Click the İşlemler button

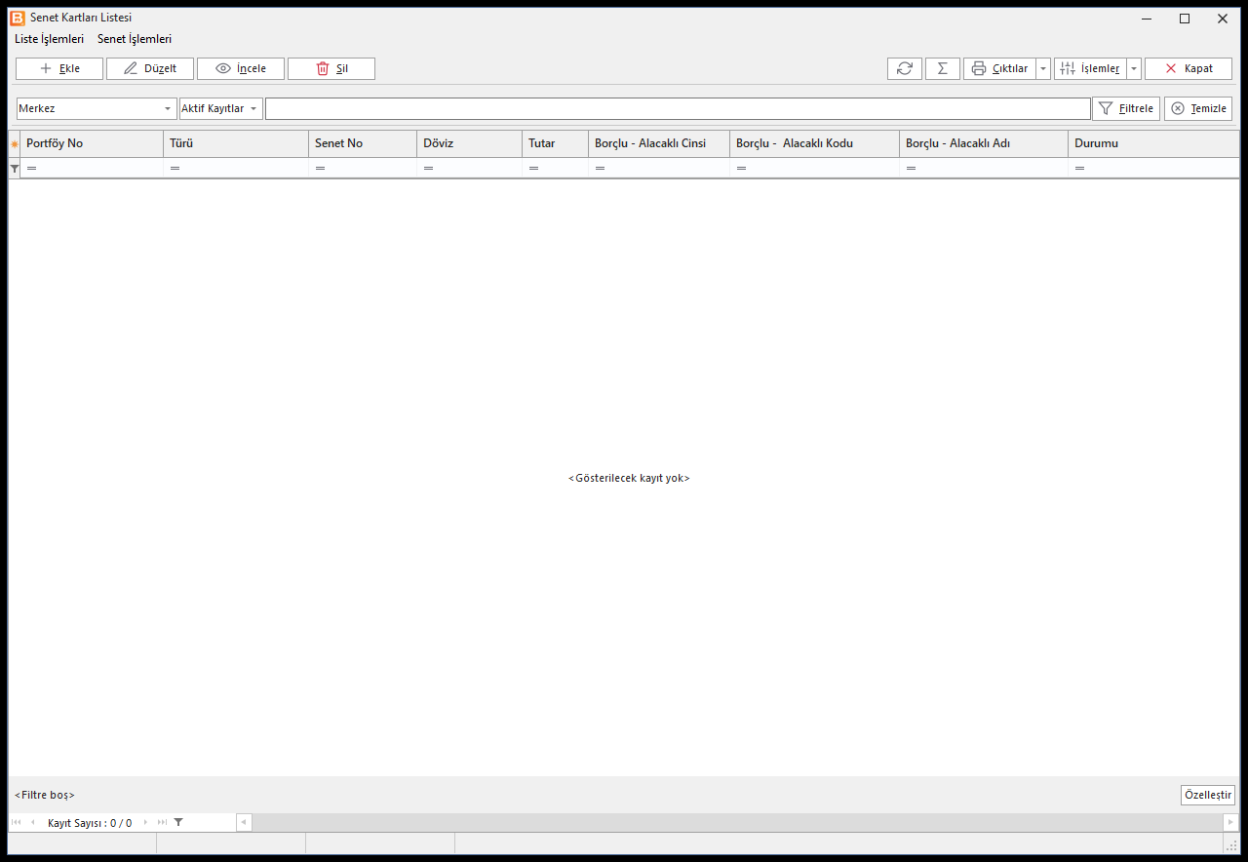click(1090, 68)
